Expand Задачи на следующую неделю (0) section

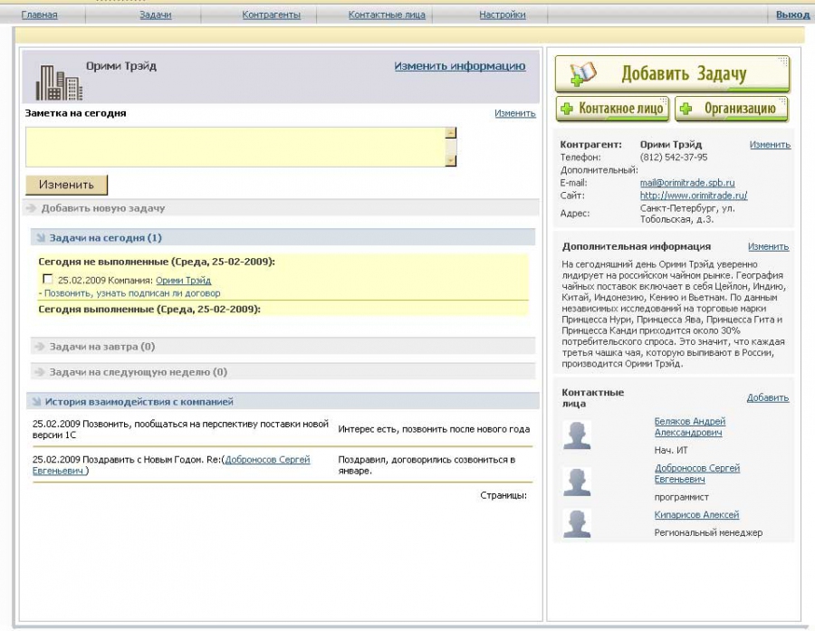(283, 372)
